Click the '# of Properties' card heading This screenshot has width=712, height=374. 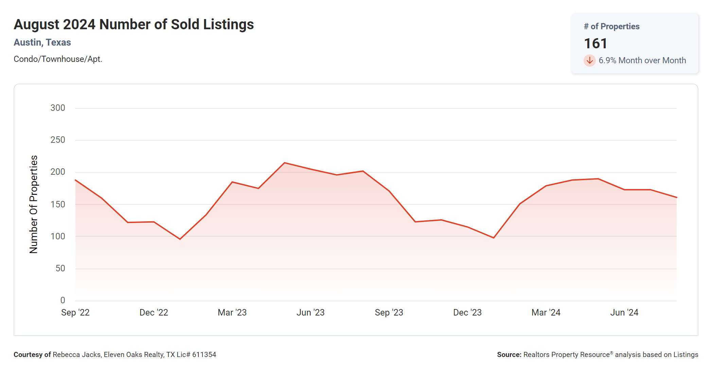(x=611, y=27)
